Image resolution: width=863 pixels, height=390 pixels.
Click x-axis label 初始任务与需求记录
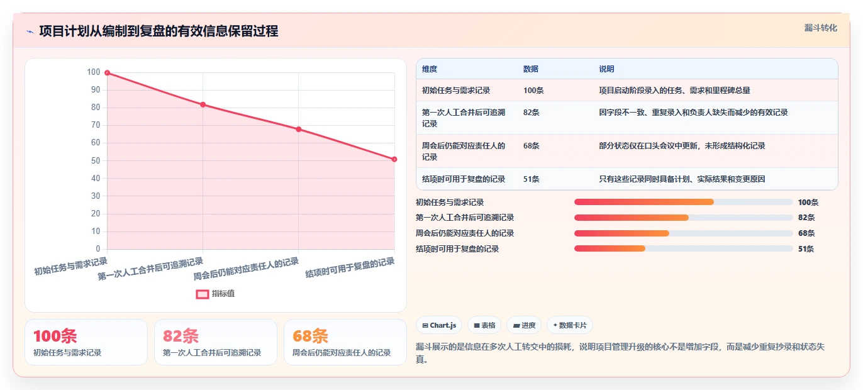pyautogui.click(x=71, y=266)
